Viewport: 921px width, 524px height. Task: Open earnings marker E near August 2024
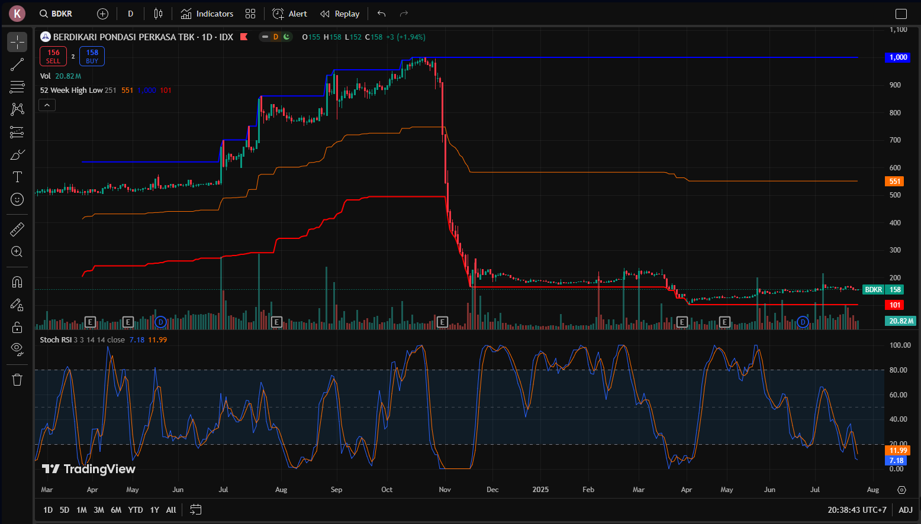coord(276,322)
